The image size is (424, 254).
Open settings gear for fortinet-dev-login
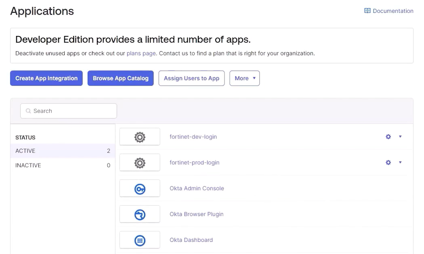388,137
